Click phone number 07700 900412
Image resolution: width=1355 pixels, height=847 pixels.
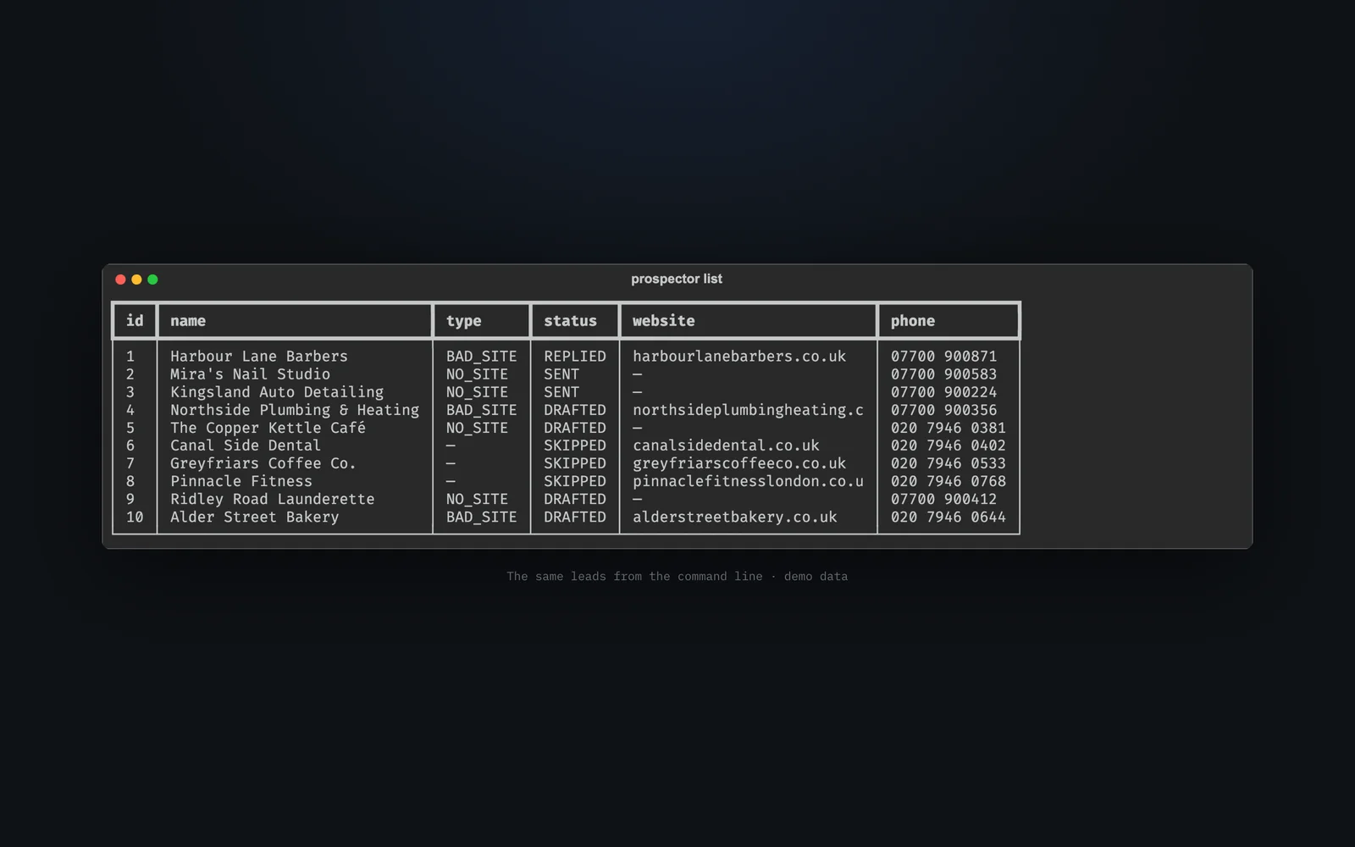944,499
